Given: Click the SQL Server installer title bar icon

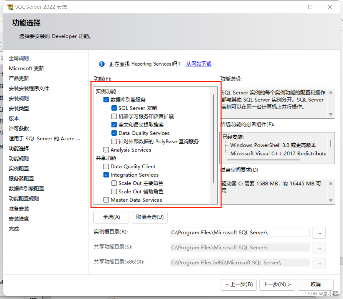Looking at the screenshot, I should click(10, 7).
